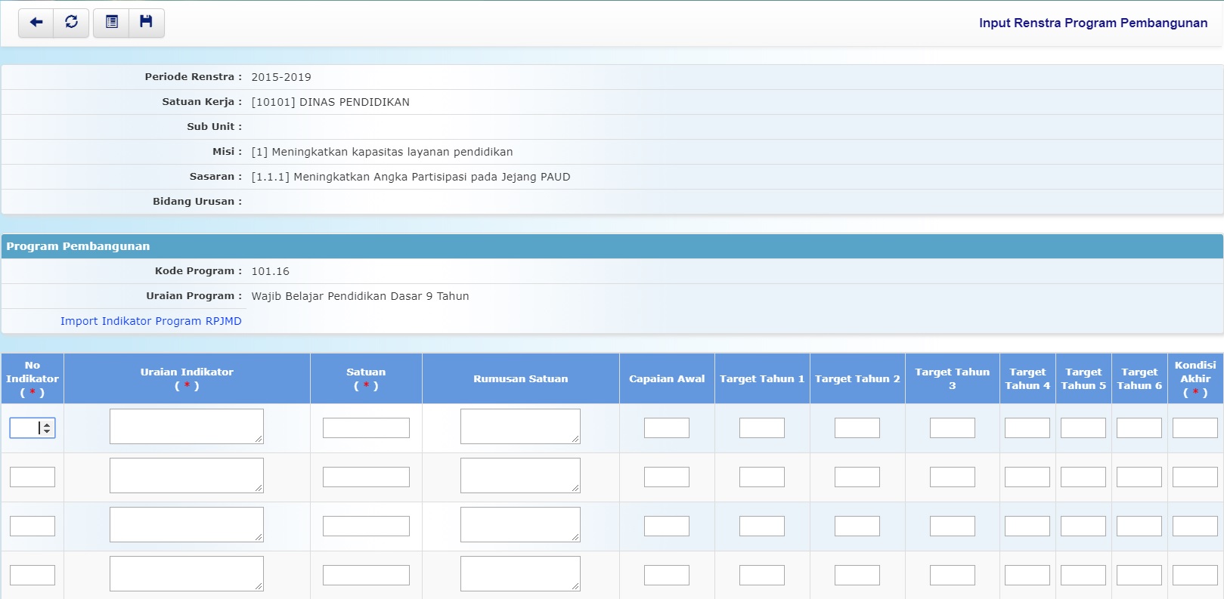Click Target Tahun 3 field in first row
The width and height of the screenshot is (1224, 599).
(953, 428)
